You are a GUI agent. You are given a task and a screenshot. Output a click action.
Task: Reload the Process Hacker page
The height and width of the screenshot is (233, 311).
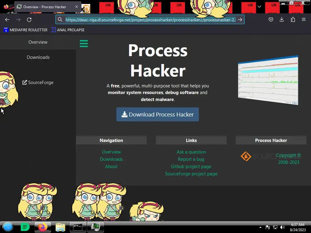[29, 20]
